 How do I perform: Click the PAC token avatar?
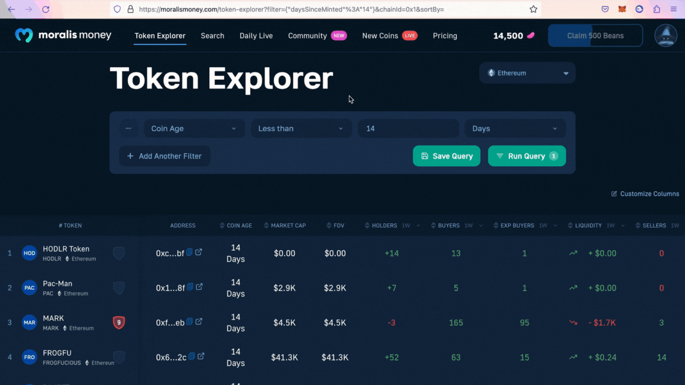point(29,288)
